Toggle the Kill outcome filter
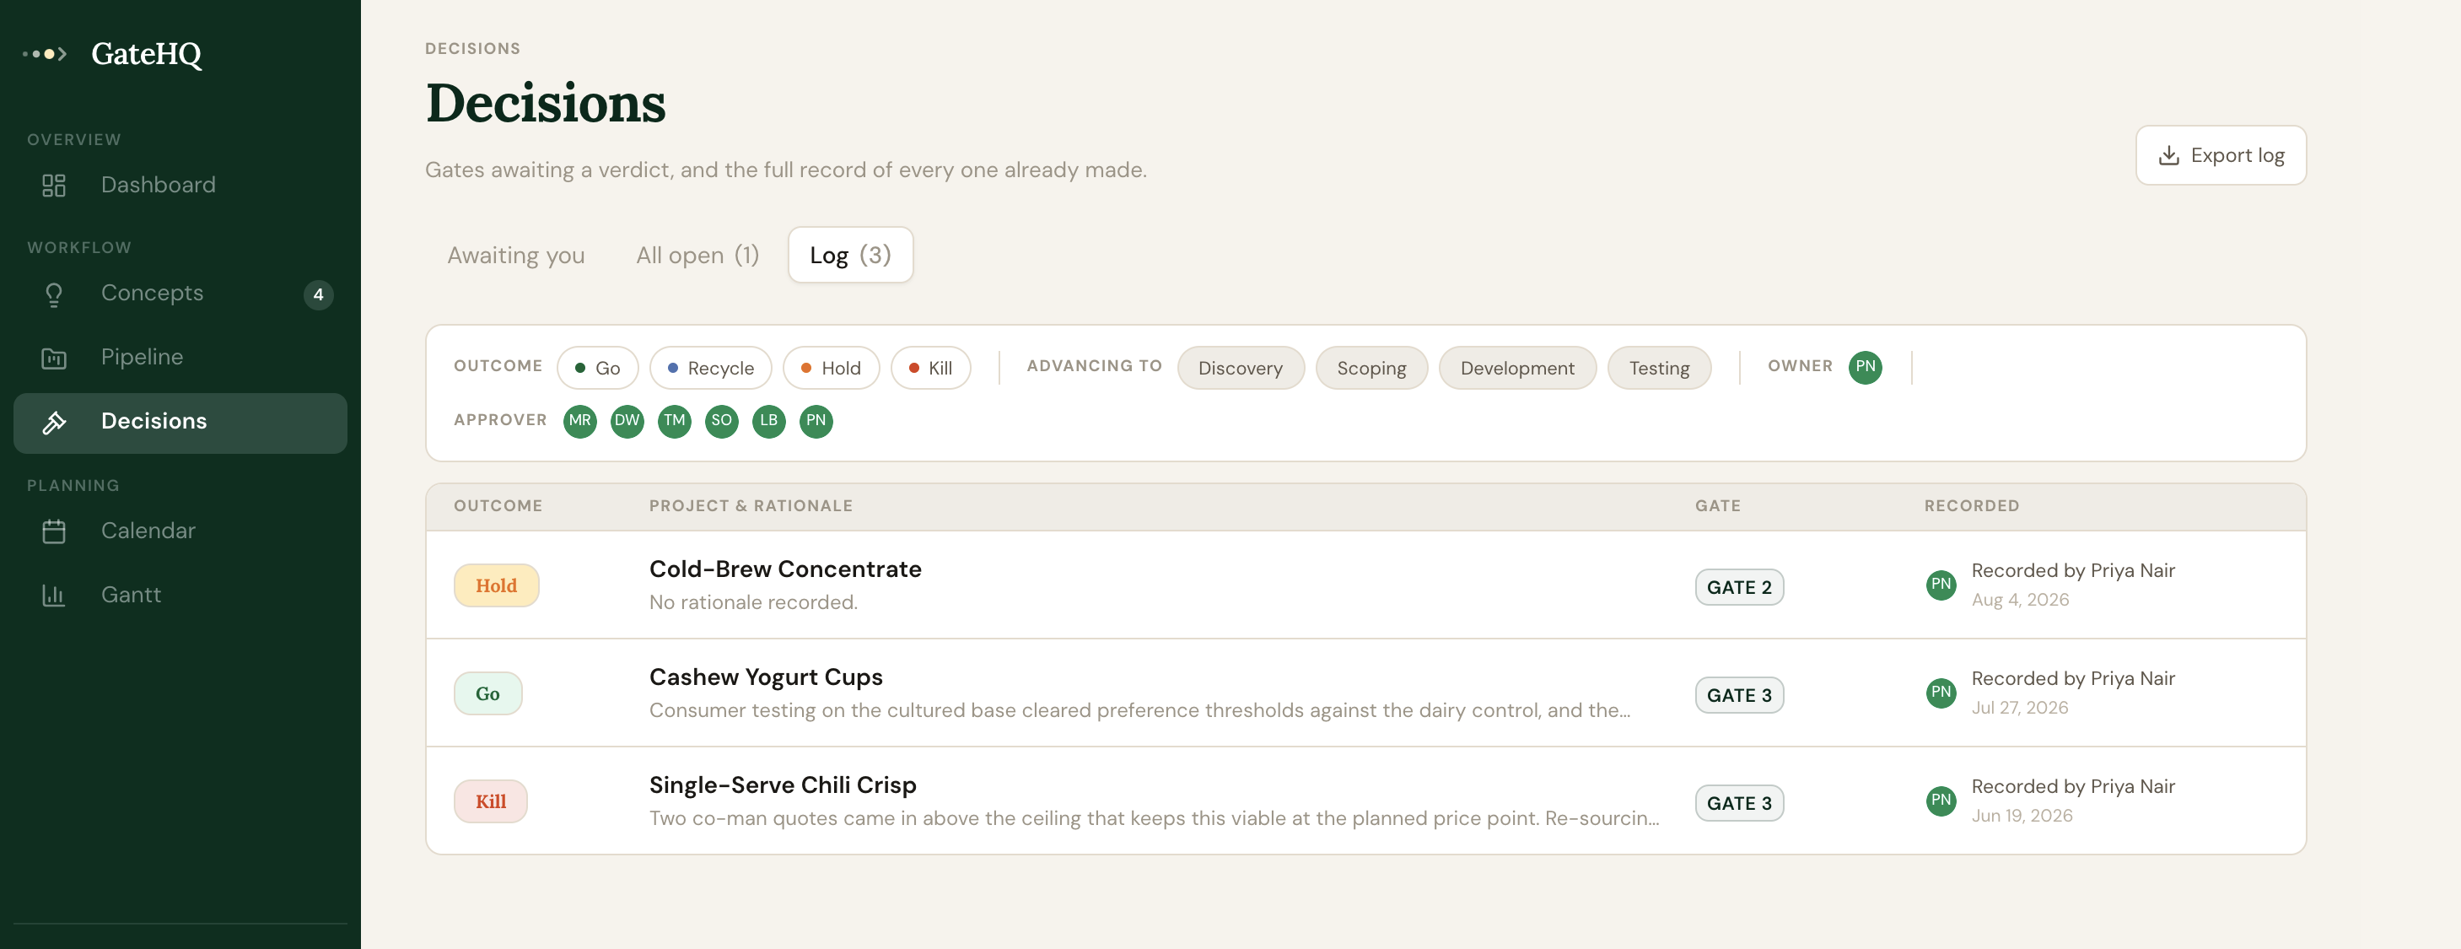This screenshot has height=949, width=2461. (930, 368)
